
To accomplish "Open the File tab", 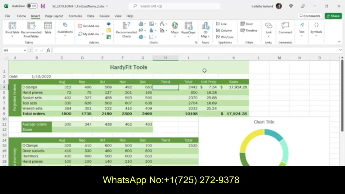I will [8, 16].
